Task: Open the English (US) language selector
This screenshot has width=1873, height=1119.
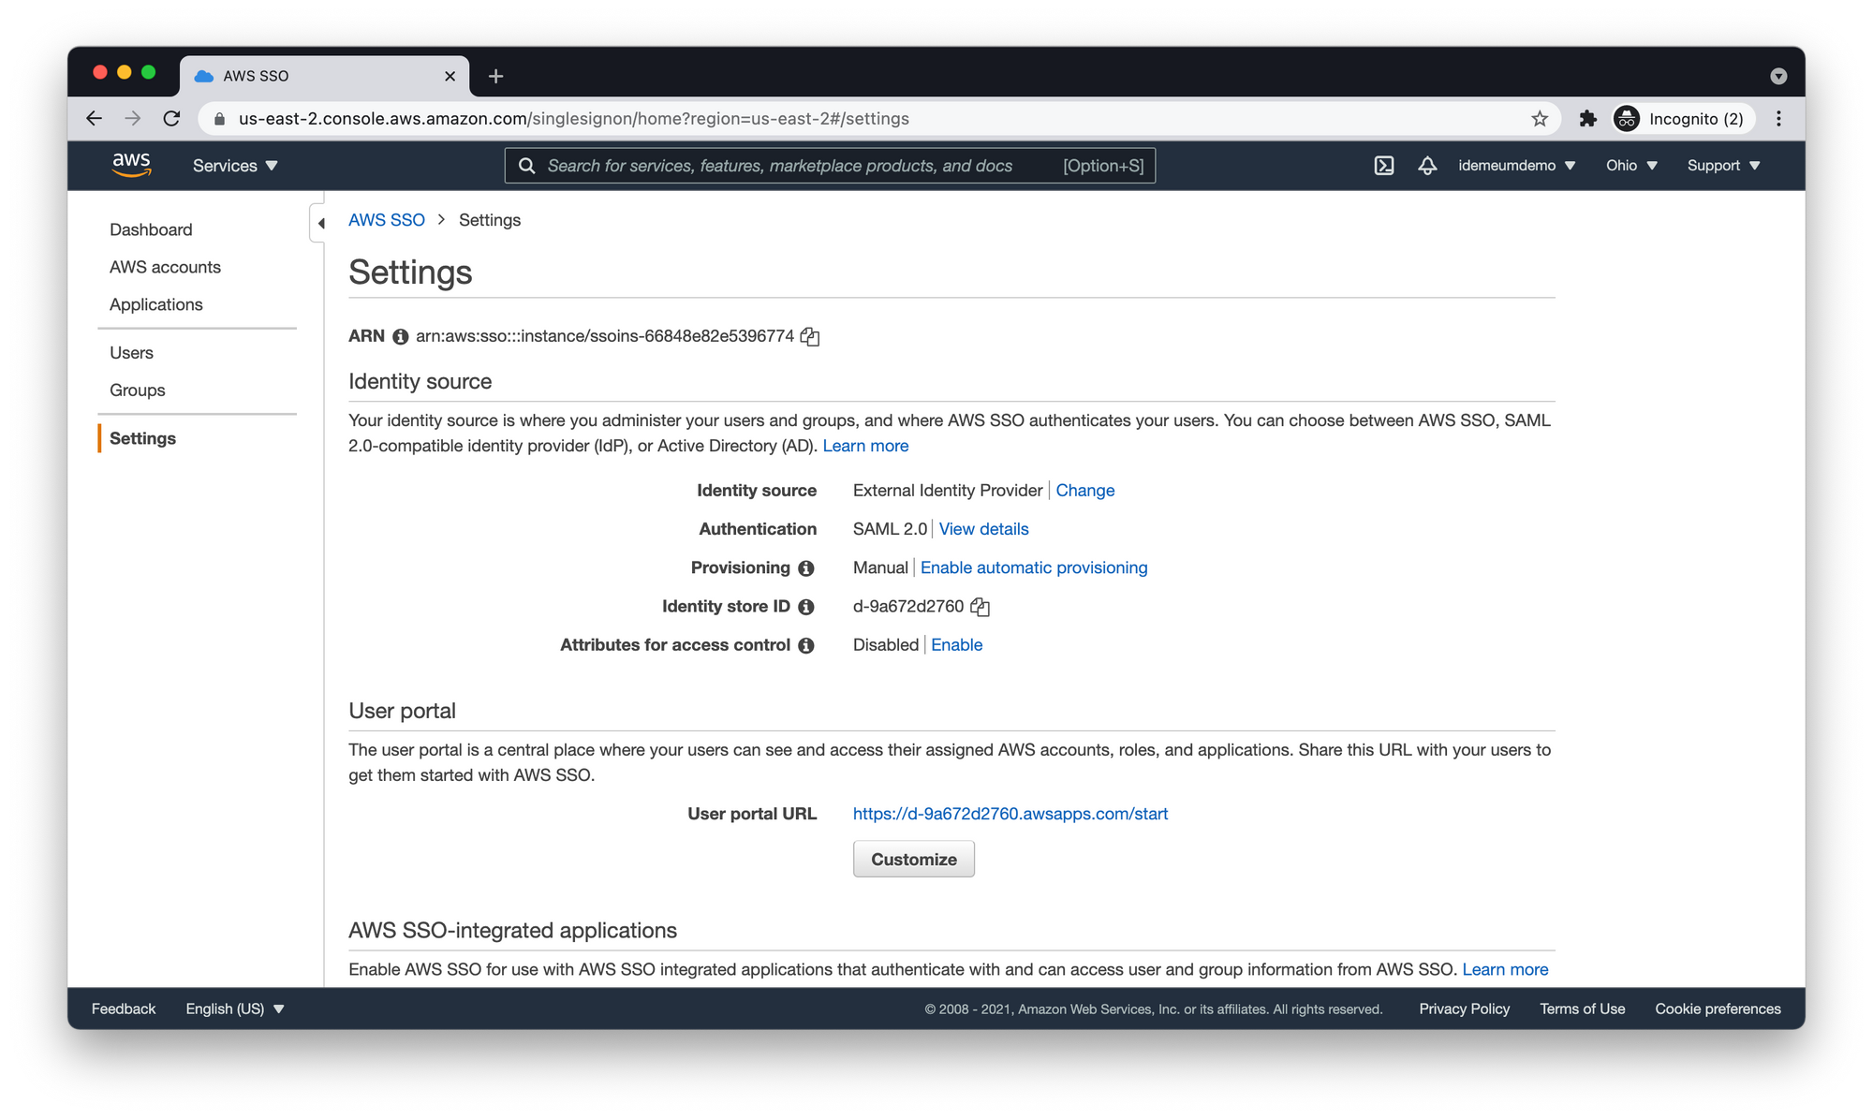Action: (234, 1009)
